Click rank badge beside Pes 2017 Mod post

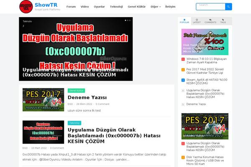coord(183,70)
